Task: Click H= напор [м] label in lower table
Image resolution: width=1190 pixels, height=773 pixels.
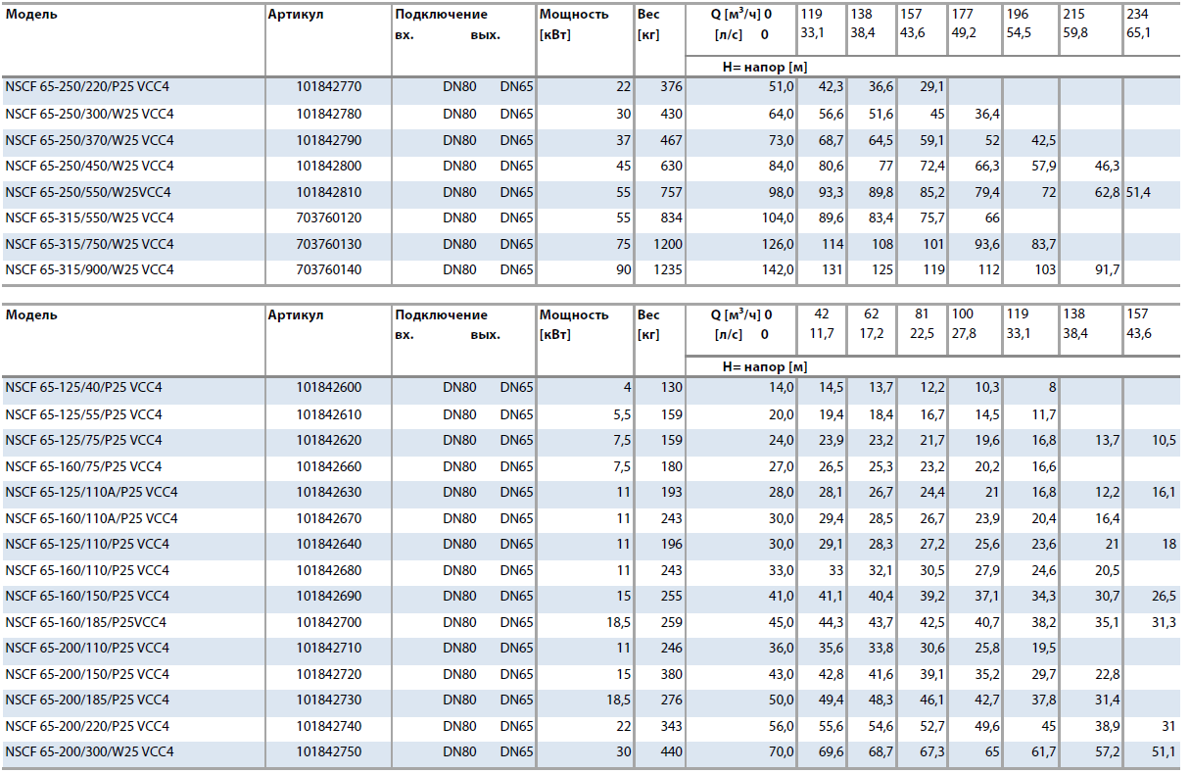Action: pyautogui.click(x=764, y=366)
